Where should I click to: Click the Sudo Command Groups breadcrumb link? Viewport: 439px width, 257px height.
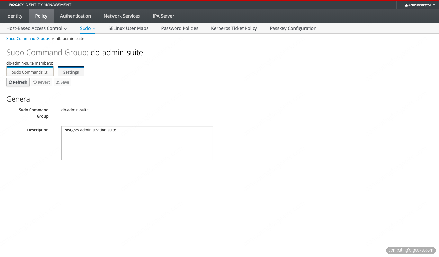coord(28,39)
